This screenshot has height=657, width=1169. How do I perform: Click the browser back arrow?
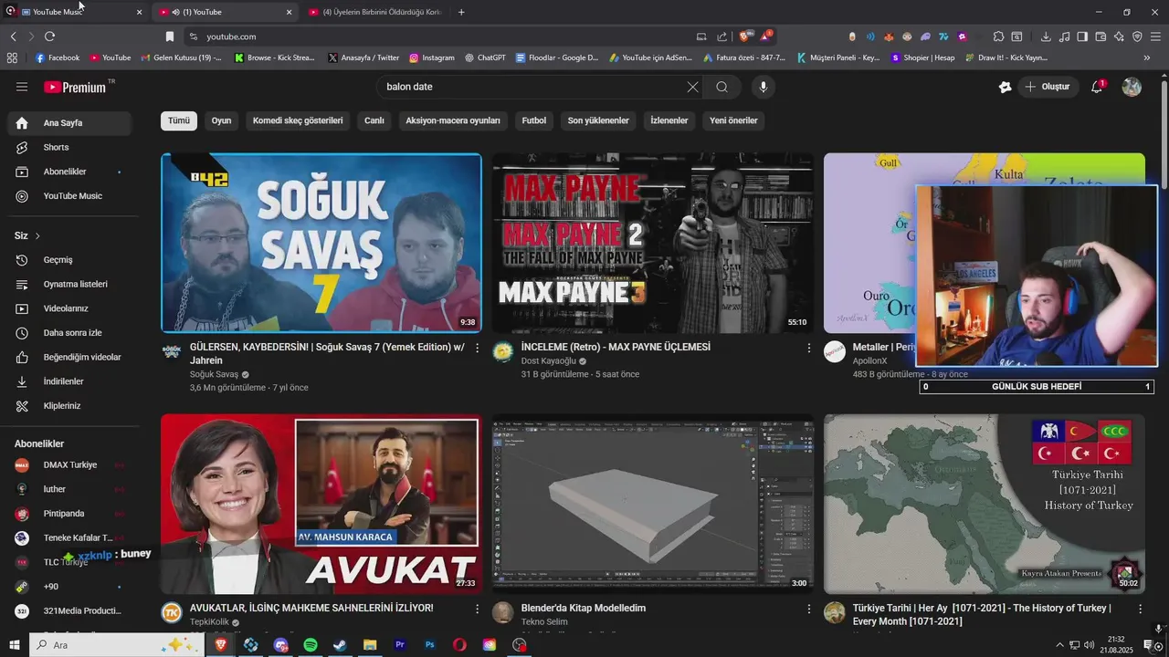[13, 36]
